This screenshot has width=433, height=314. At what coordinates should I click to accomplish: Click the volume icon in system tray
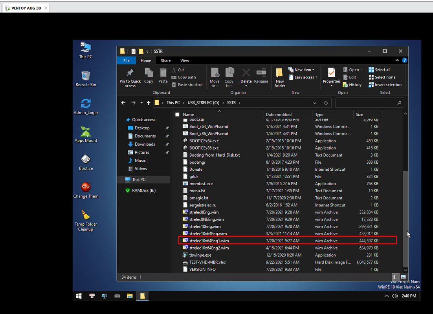pos(394,296)
